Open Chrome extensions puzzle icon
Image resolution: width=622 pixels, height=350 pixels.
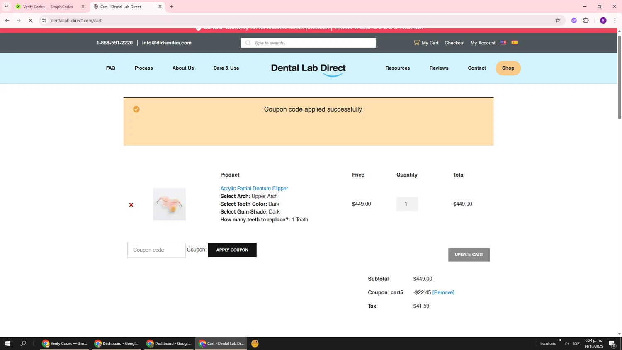586,20
